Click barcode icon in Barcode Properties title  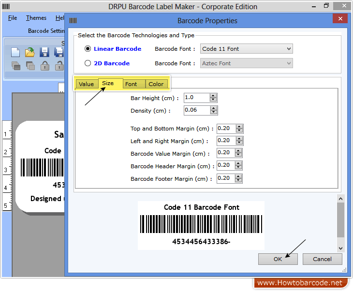pos(73,20)
